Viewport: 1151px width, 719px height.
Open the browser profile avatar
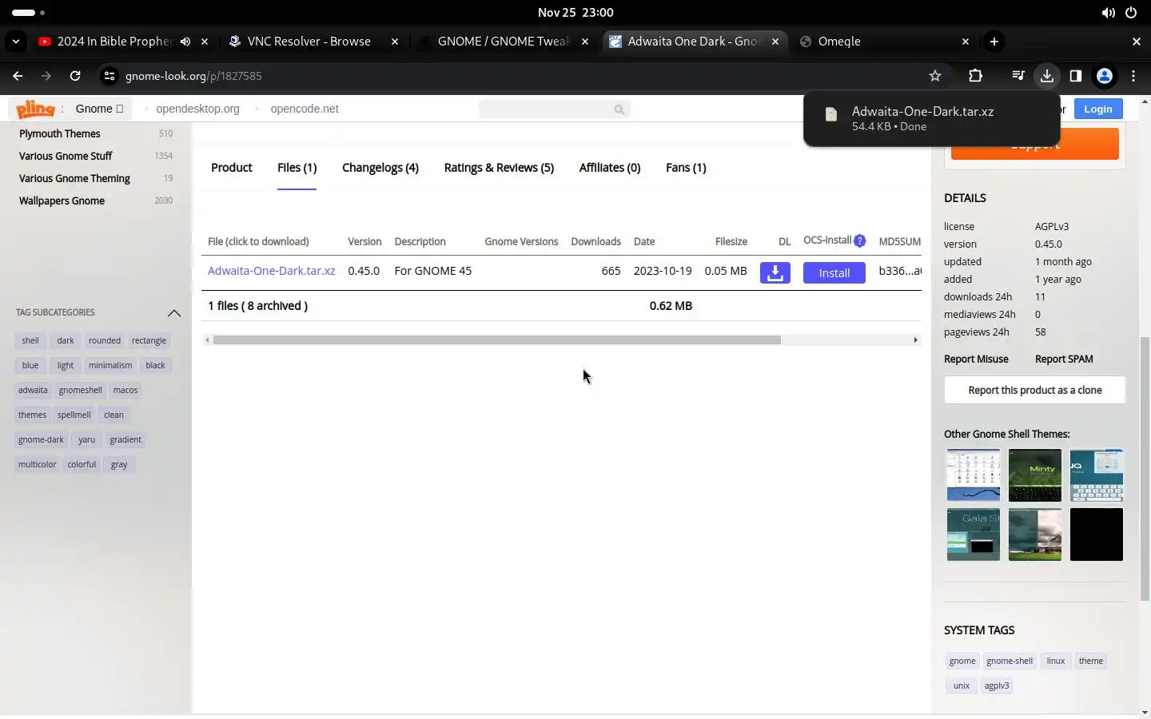[x=1105, y=76]
